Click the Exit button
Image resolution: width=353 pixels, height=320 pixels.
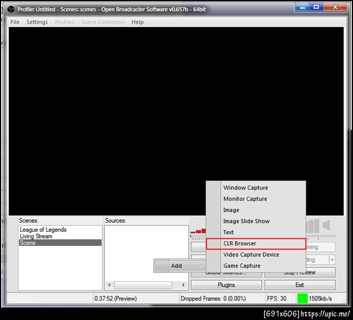pos(299,285)
